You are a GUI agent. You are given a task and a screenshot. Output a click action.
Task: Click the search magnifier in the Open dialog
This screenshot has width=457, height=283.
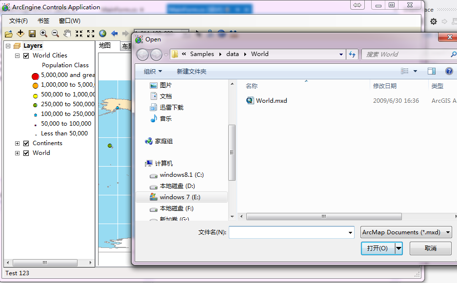pos(453,54)
